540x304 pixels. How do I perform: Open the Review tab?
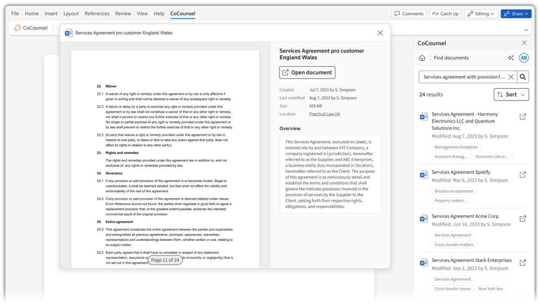click(123, 13)
